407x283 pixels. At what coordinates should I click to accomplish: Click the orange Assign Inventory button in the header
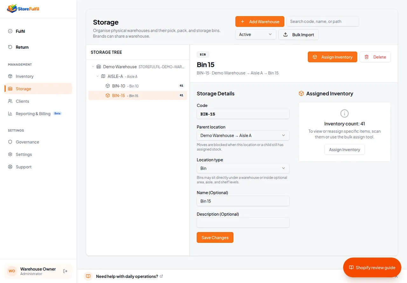[x=332, y=57]
